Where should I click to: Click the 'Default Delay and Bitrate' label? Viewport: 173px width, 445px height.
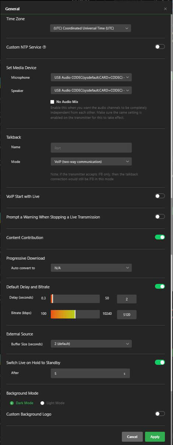(28, 287)
